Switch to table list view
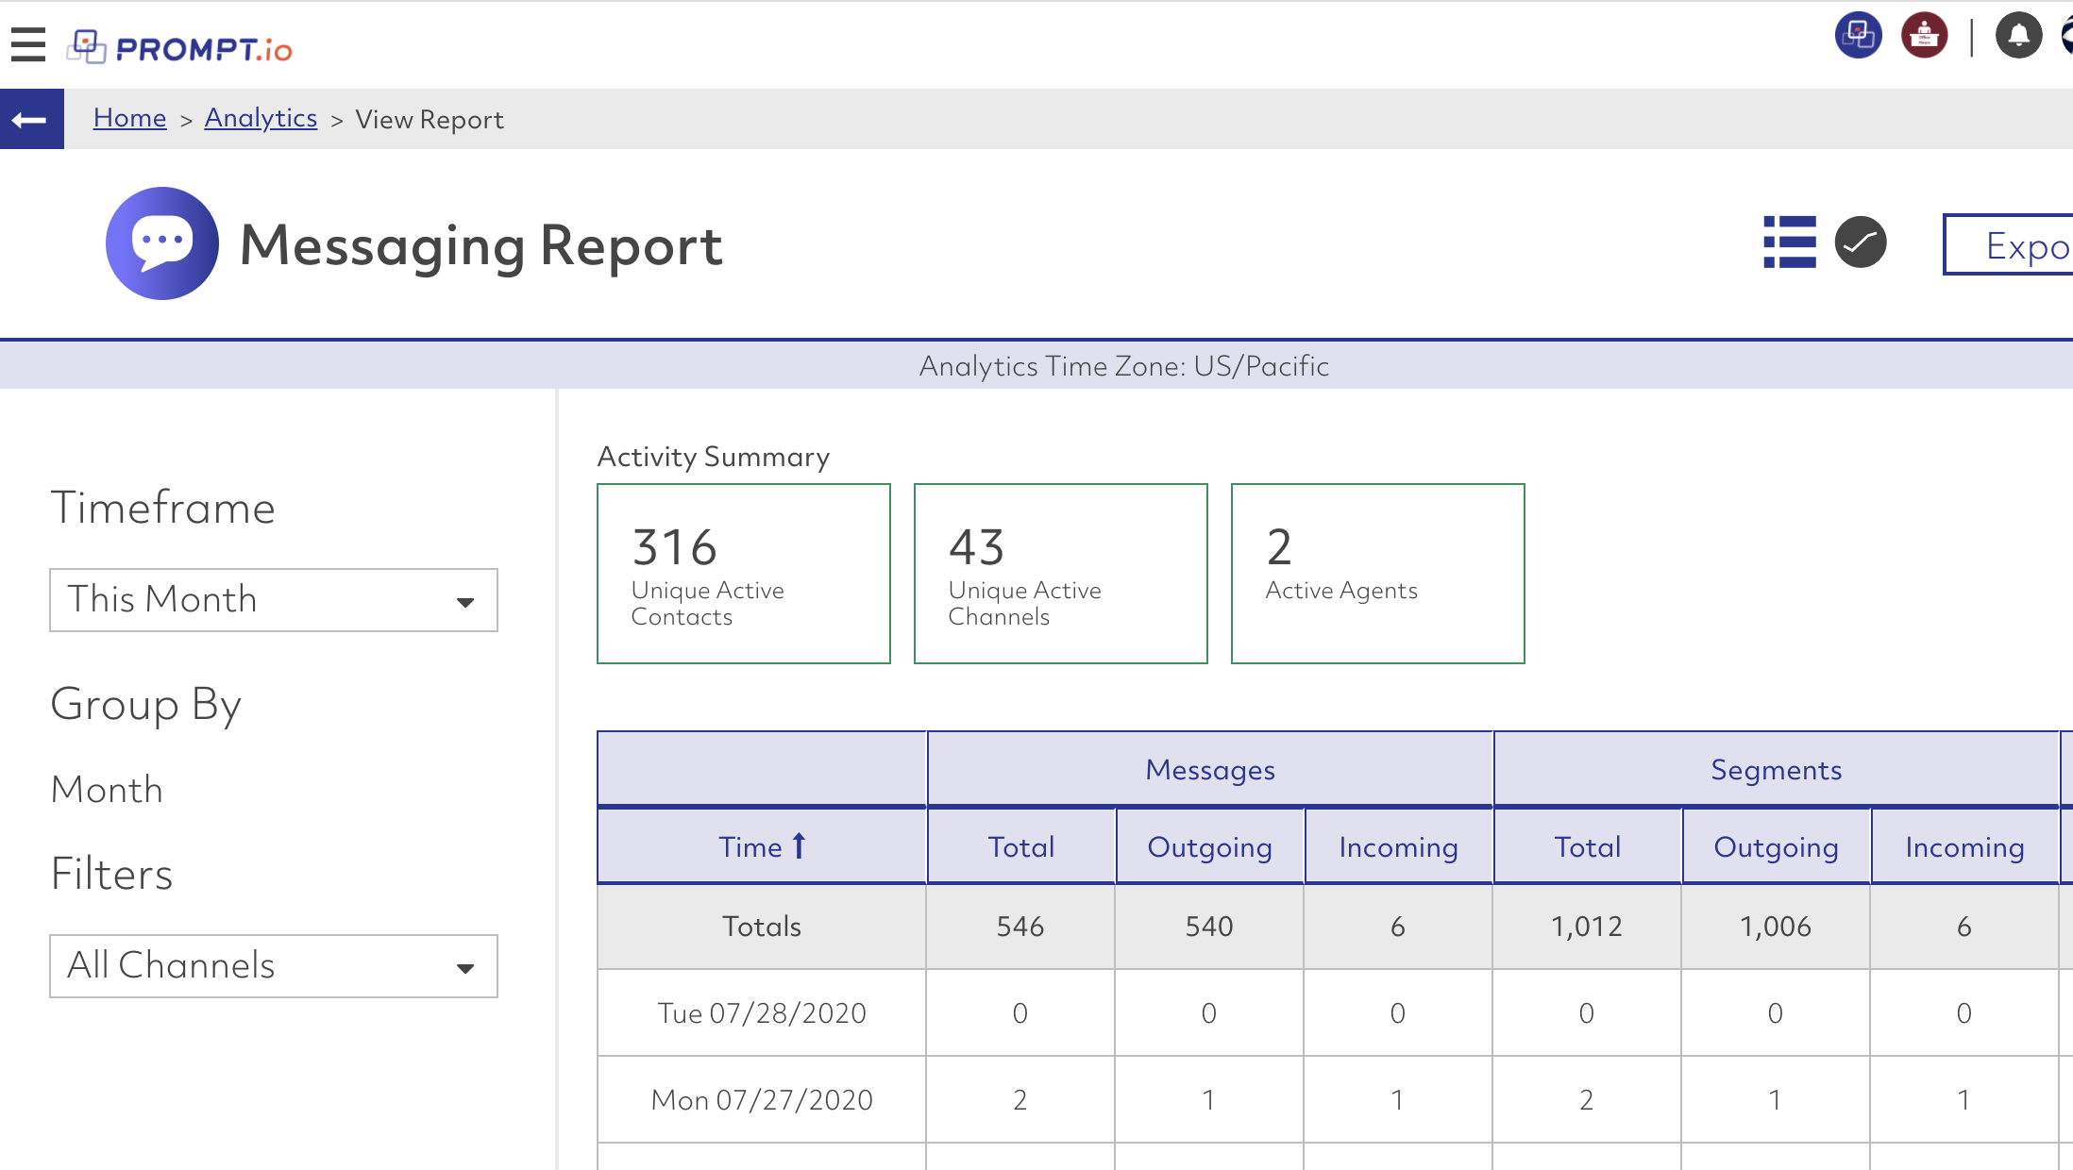The width and height of the screenshot is (2073, 1170). pos(1790,242)
